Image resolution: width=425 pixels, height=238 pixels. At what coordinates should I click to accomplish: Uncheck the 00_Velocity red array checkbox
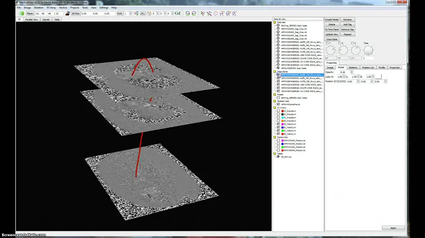278,134
